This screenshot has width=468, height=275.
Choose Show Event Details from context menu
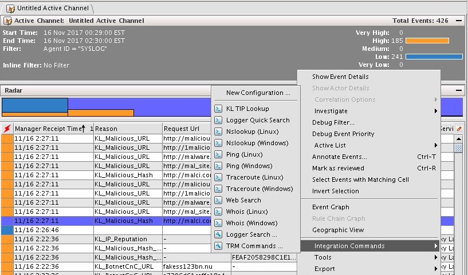click(340, 77)
